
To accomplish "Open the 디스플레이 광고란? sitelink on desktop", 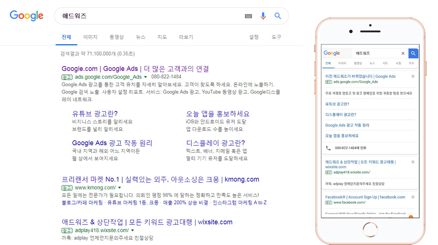I will click(x=215, y=143).
